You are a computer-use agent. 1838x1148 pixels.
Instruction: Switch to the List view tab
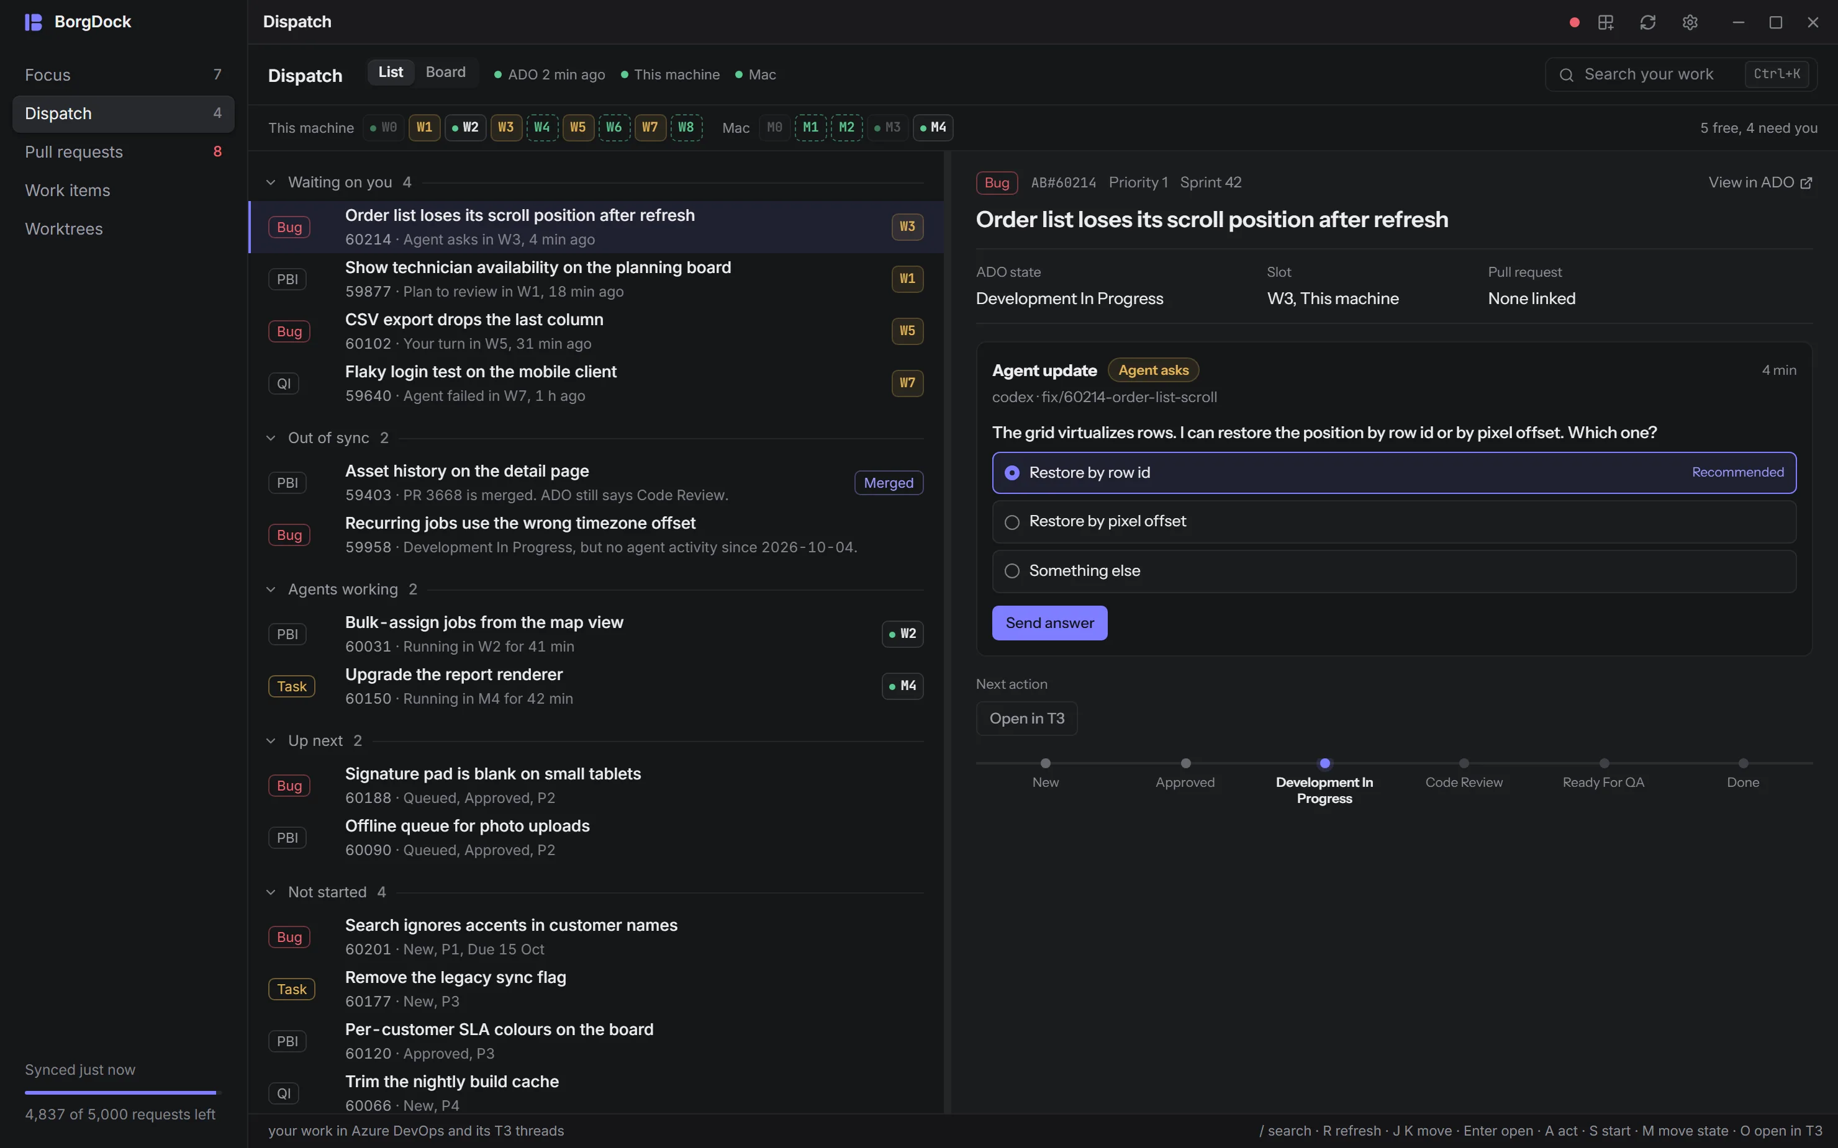click(x=391, y=72)
